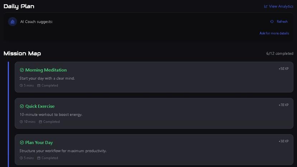Image resolution: width=297 pixels, height=167 pixels.
Task: Click the Refresh circular arrow icon
Action: tap(272, 22)
